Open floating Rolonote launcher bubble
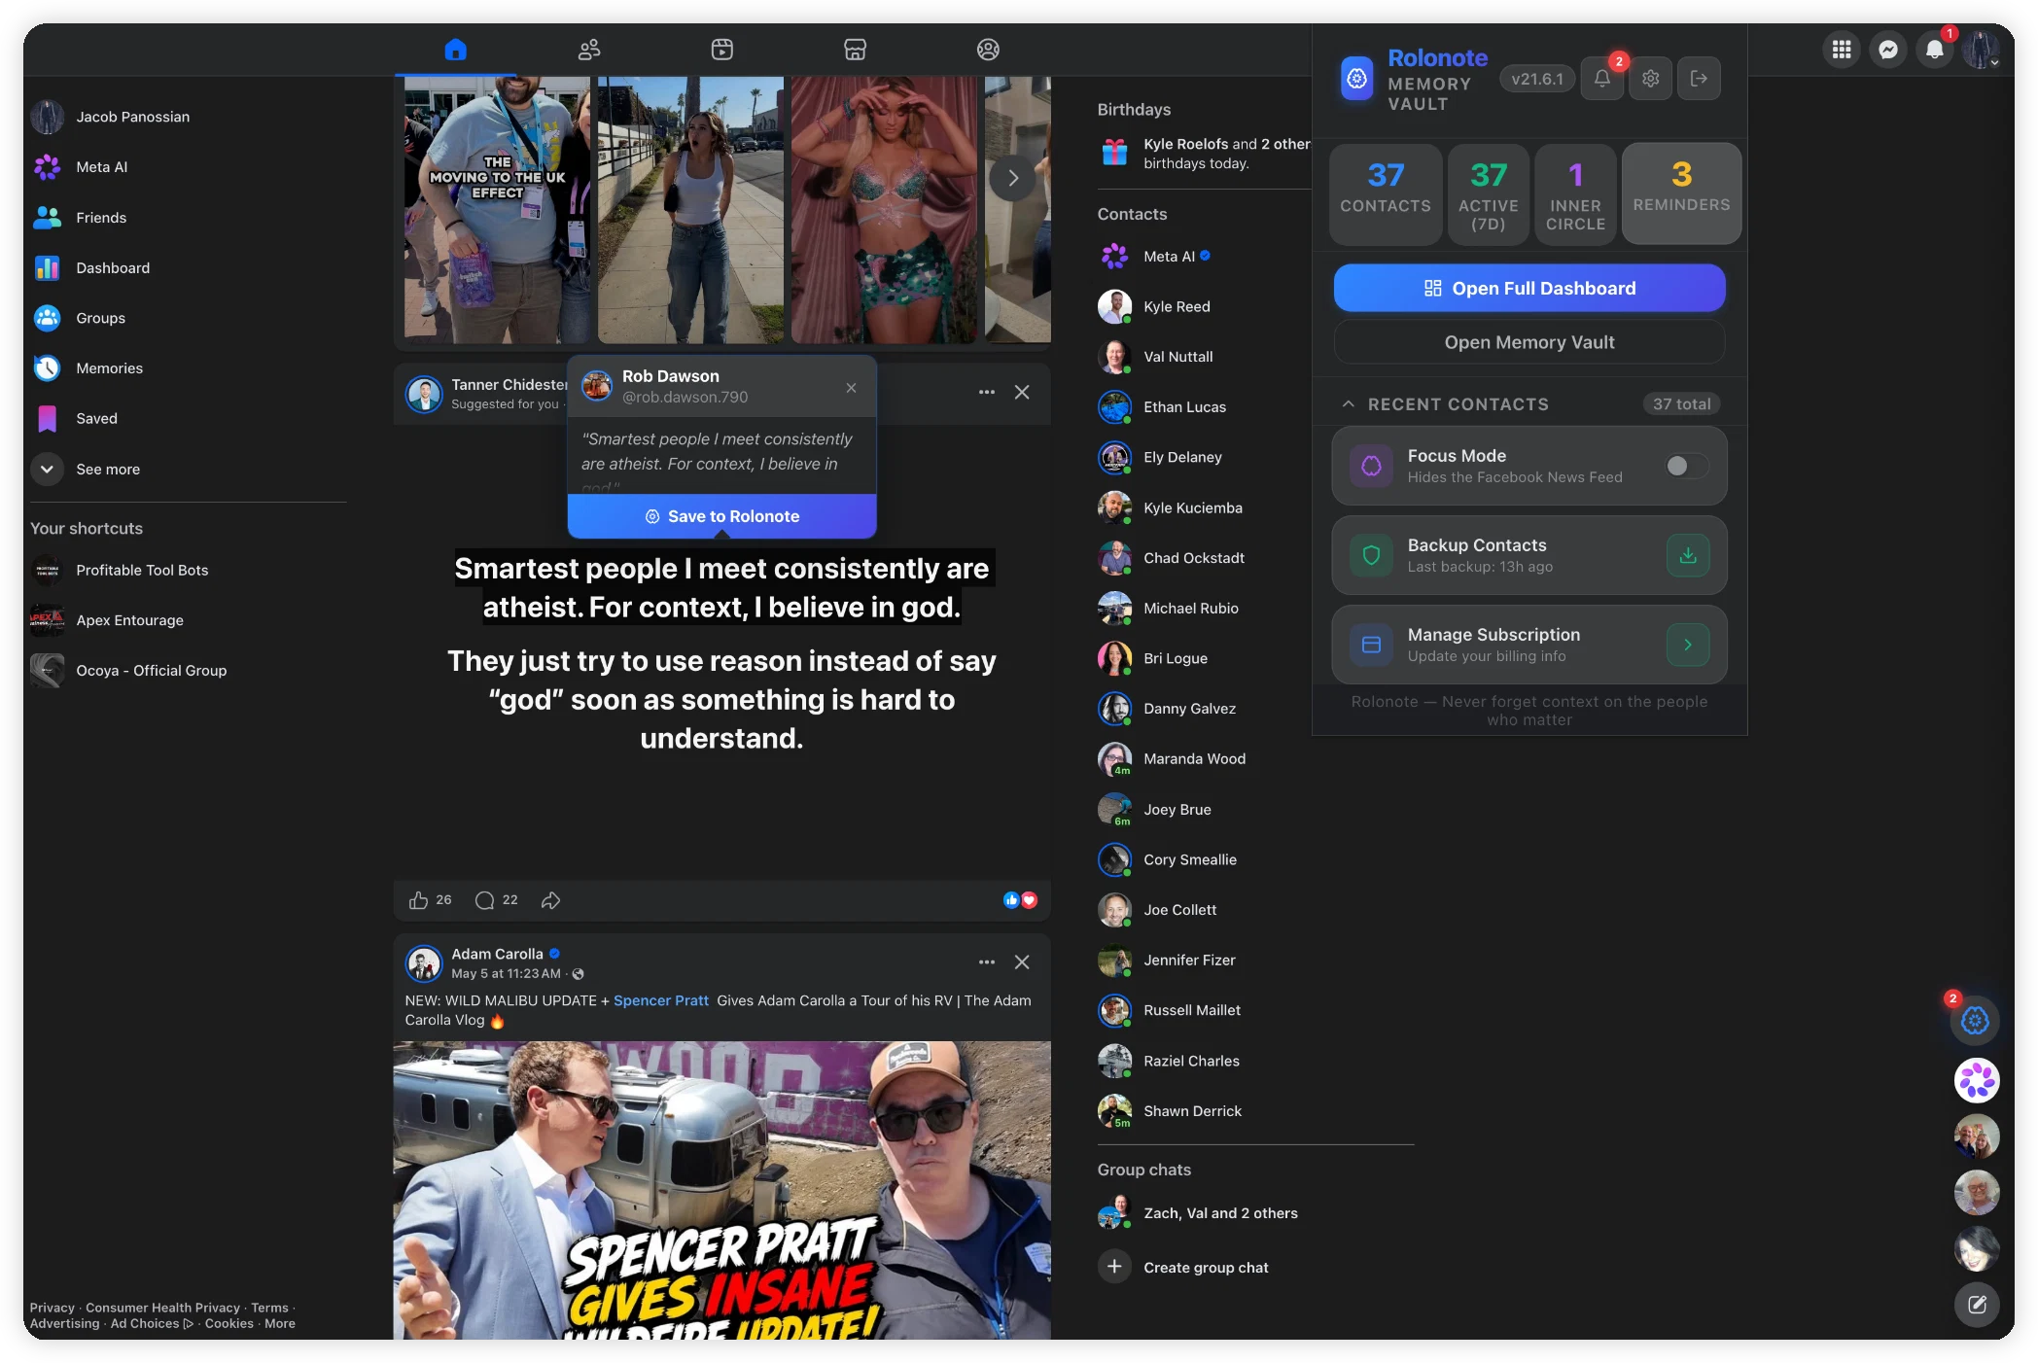The width and height of the screenshot is (2038, 1363). (x=1975, y=1021)
